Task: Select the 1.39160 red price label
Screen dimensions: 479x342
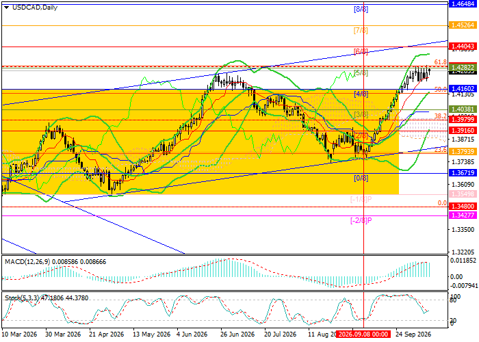Action: [x=463, y=131]
